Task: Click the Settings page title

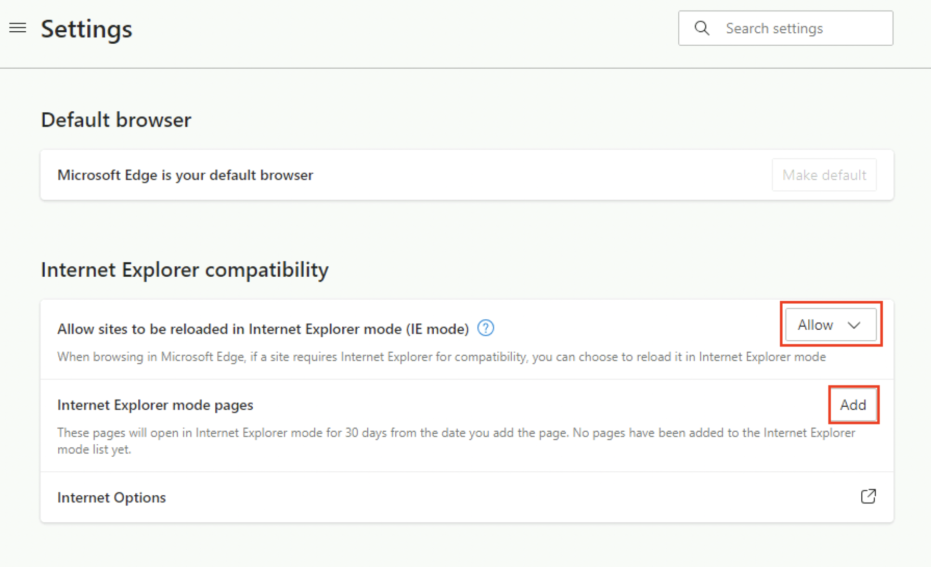Action: [x=86, y=29]
